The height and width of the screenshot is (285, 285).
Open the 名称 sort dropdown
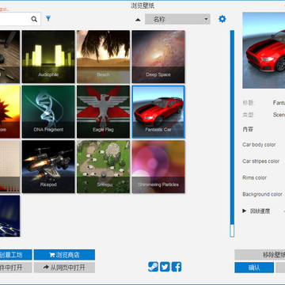tap(177, 19)
